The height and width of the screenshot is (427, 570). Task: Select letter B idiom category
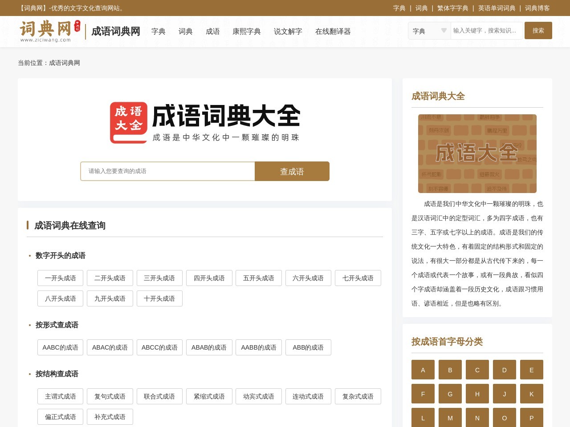[450, 370]
